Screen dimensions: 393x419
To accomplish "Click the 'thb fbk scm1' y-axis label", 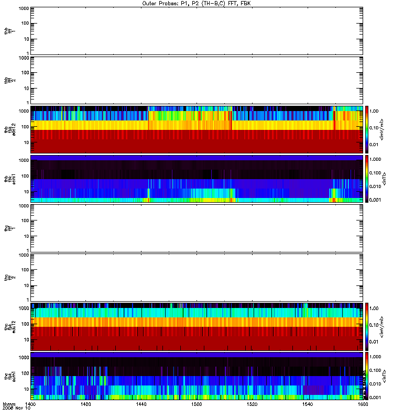I will pos(10,179).
